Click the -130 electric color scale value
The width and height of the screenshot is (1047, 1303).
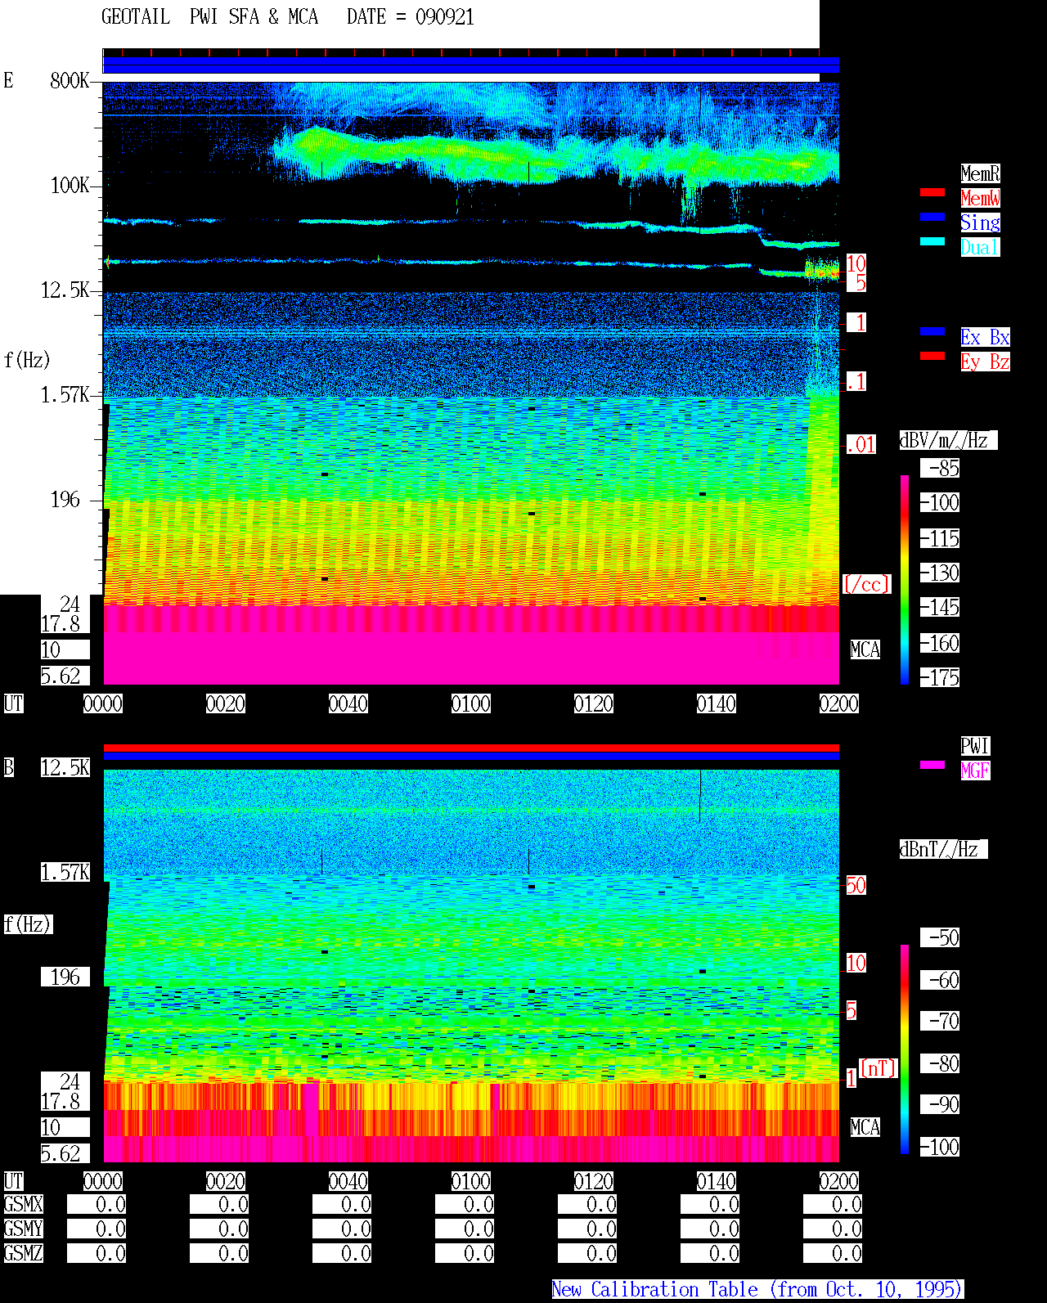[940, 573]
